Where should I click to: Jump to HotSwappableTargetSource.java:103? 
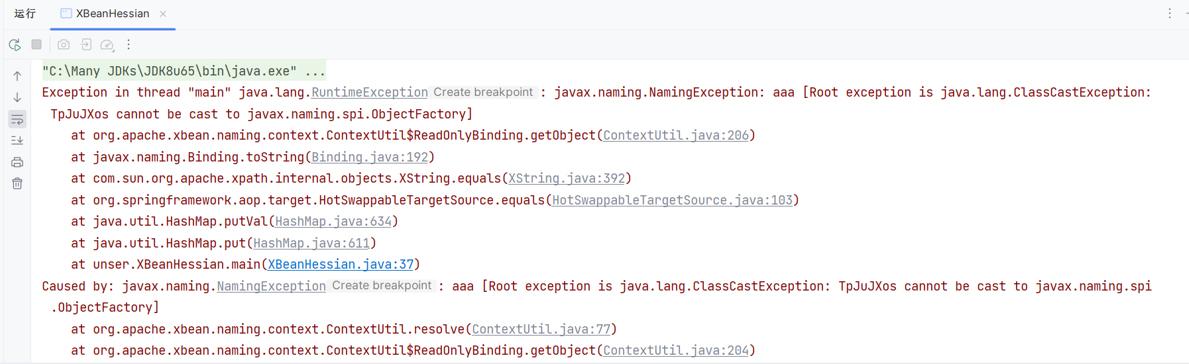tap(672, 200)
